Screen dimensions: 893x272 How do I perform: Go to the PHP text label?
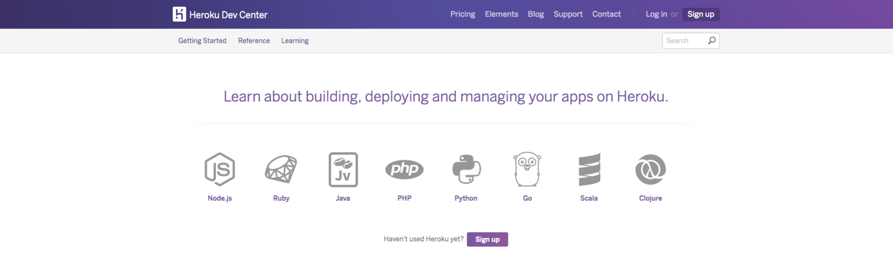point(405,198)
